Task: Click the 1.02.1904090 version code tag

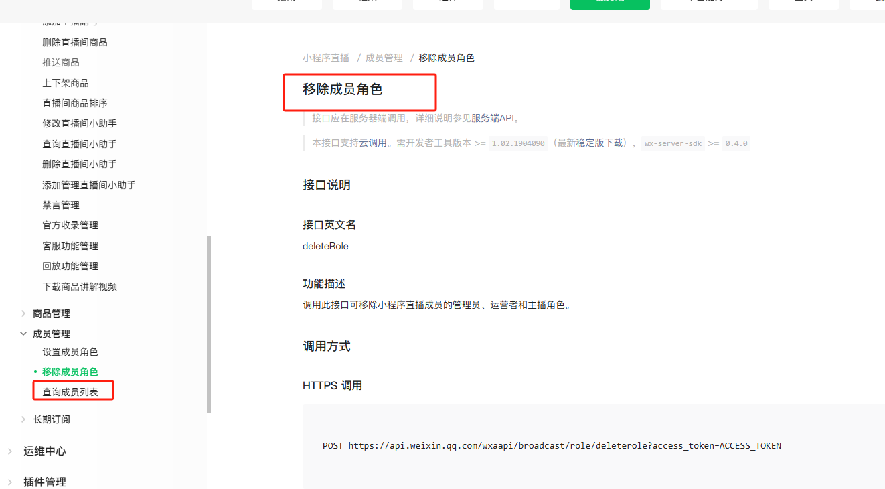Action: tap(518, 143)
